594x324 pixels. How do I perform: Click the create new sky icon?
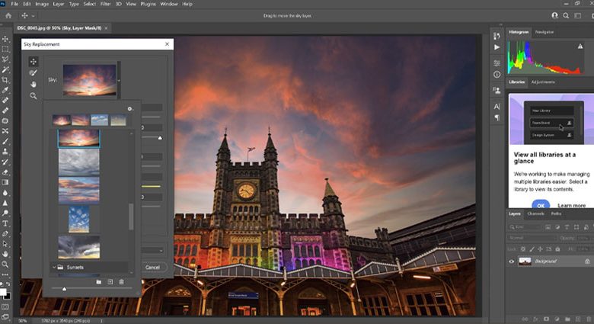coord(110,282)
